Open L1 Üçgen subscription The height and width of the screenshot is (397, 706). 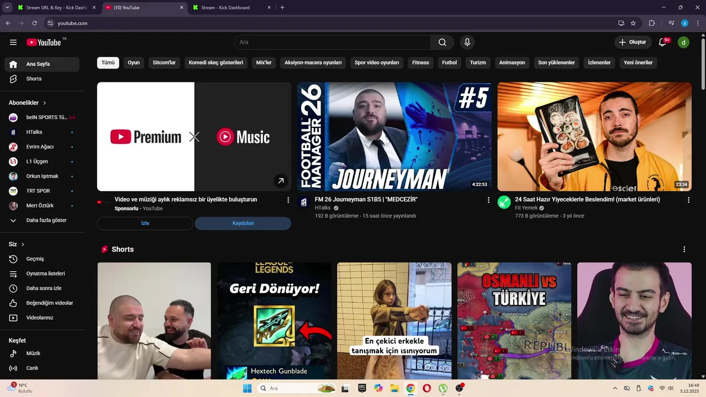pyautogui.click(x=42, y=162)
